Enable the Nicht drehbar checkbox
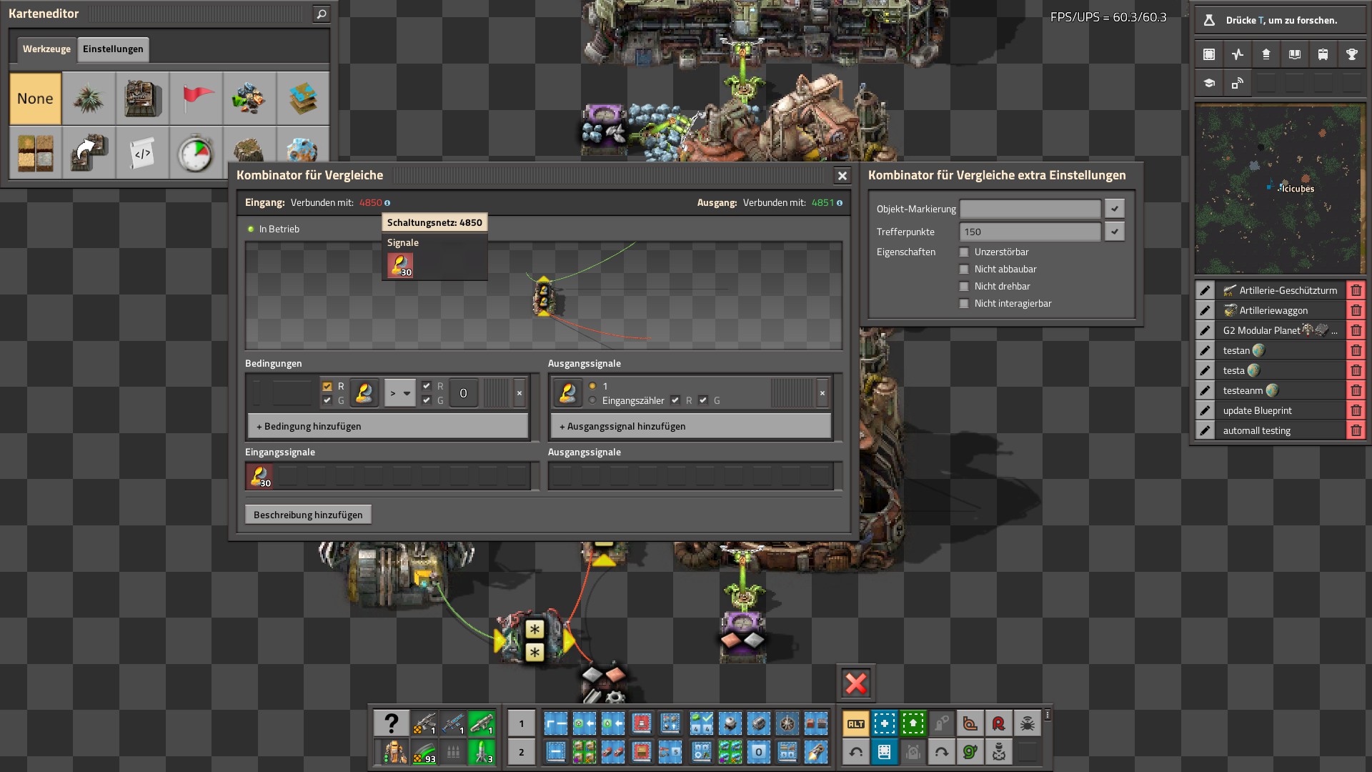The image size is (1372, 772). tap(964, 287)
